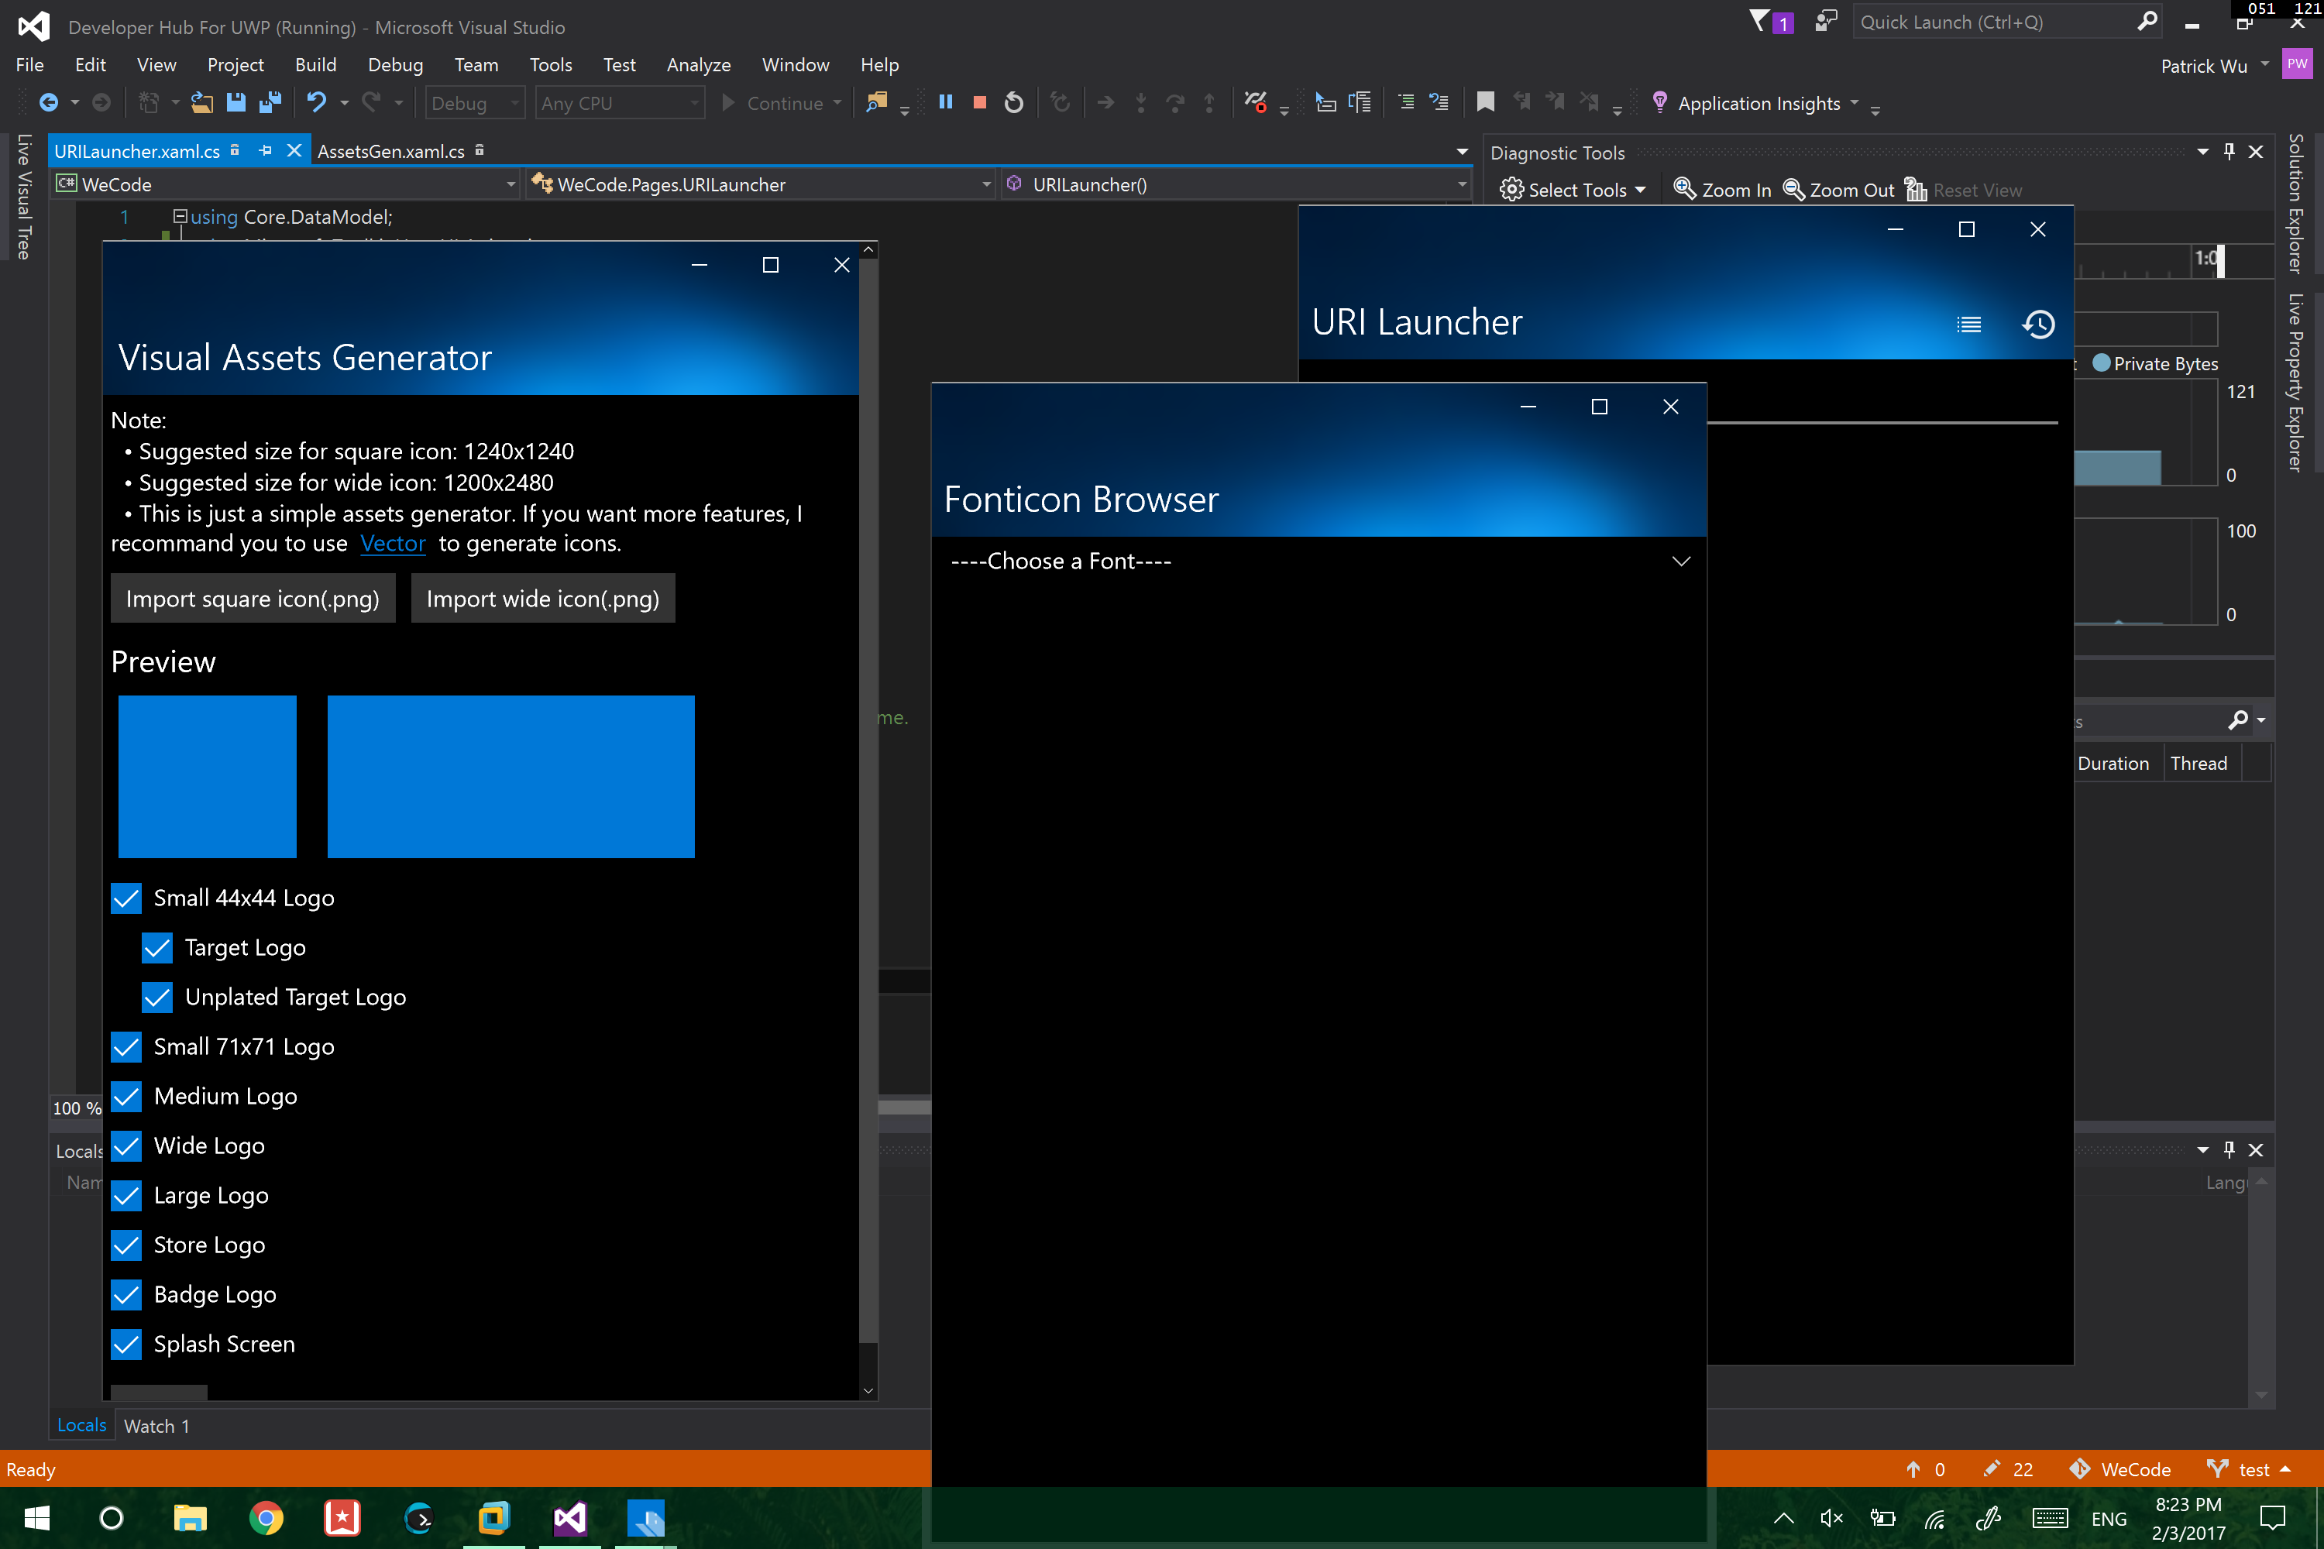Toggle the Wide Logo checkbox
This screenshot has height=1549, width=2324.
pyautogui.click(x=126, y=1146)
